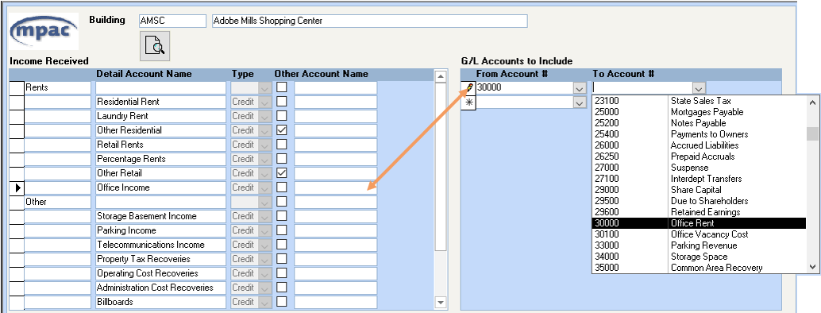Image resolution: width=821 pixels, height=313 pixels.
Task: Click the Office Income detail account field
Action: tap(160, 187)
